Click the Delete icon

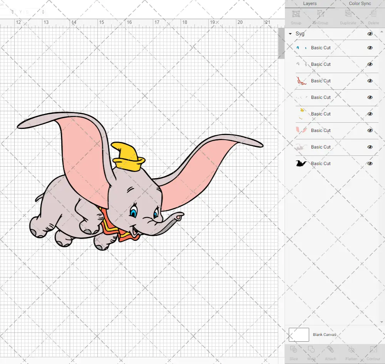tap(373, 14)
